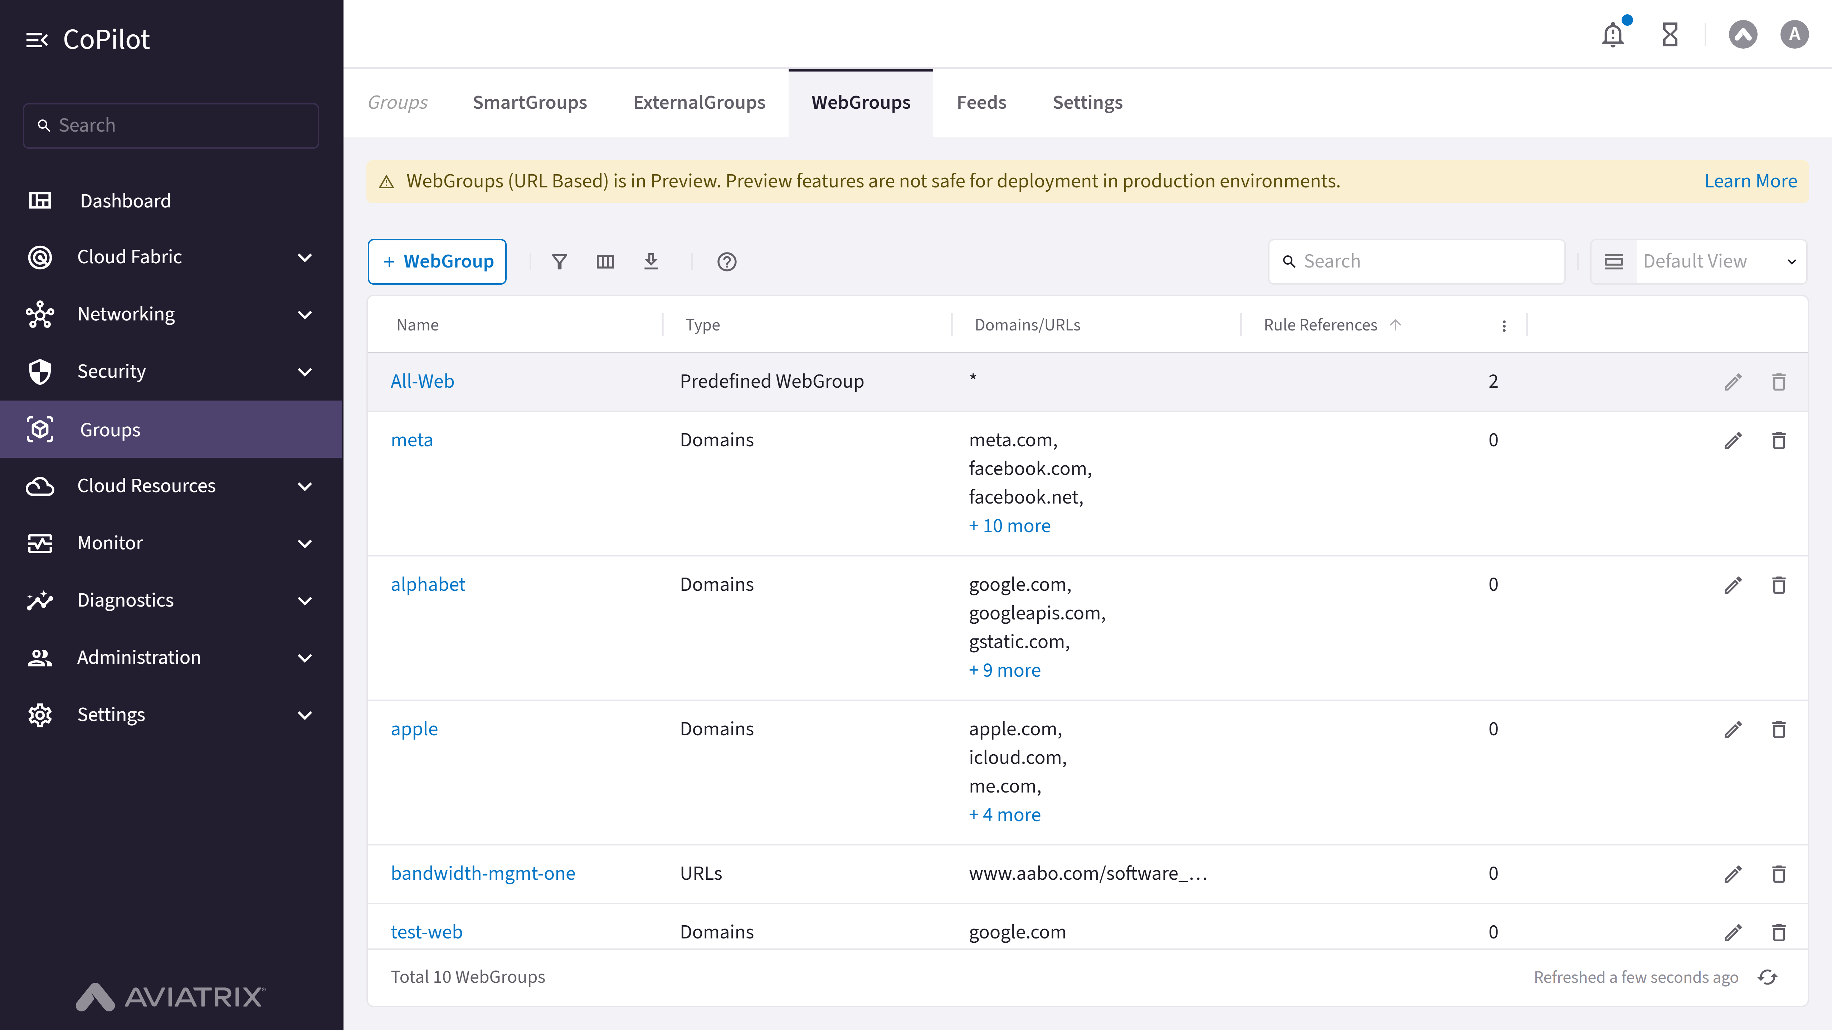Expand Networking menu
The image size is (1832, 1030).
(171, 314)
